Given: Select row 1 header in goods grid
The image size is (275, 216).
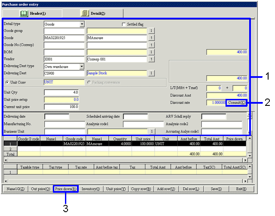Looking at the screenshot, I should (x=10, y=144).
